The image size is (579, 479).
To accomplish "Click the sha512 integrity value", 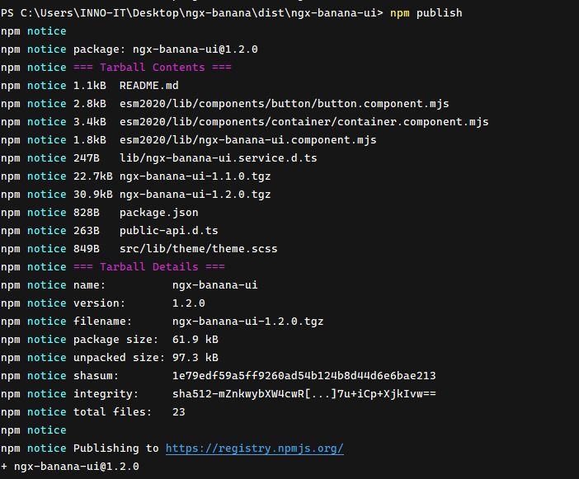I will pos(304,394).
